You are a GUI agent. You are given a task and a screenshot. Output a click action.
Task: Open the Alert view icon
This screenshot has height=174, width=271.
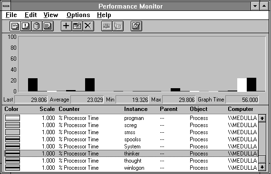click(x=26, y=26)
